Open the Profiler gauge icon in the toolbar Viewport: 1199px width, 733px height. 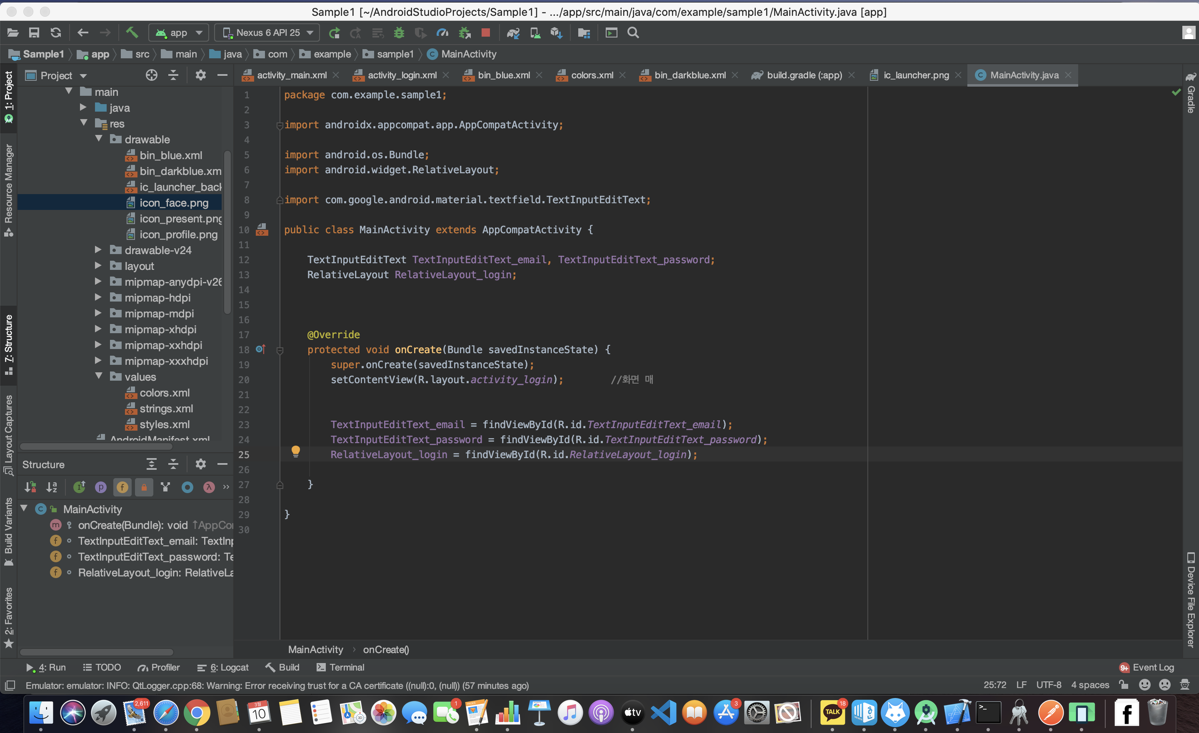pos(442,32)
